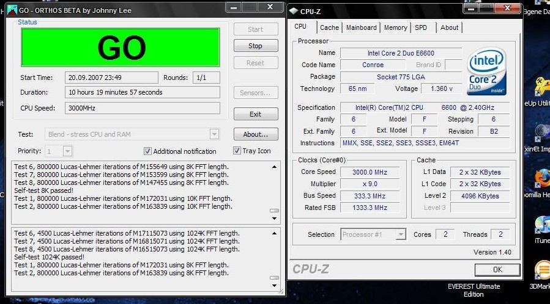The image size is (550, 304).
Task: Select 'Self-test 8K passed!' log line
Action: coord(43,190)
